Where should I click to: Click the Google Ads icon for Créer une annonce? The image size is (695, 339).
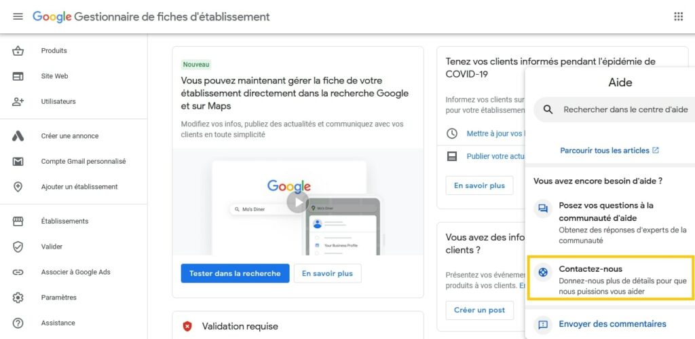pyautogui.click(x=18, y=136)
